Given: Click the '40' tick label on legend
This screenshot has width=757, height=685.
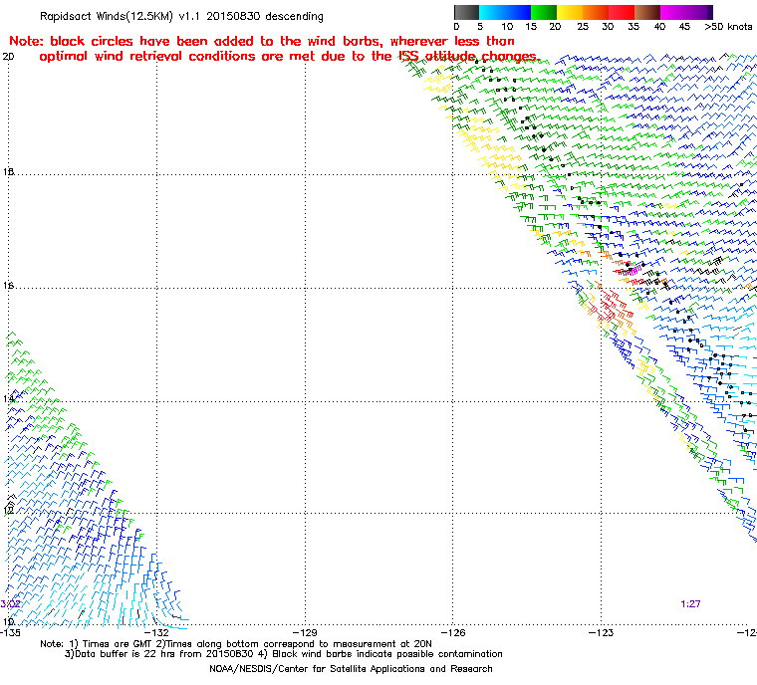Looking at the screenshot, I should pos(659,27).
